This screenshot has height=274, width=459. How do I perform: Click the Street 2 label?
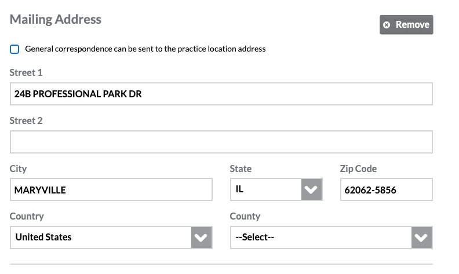[26, 121]
